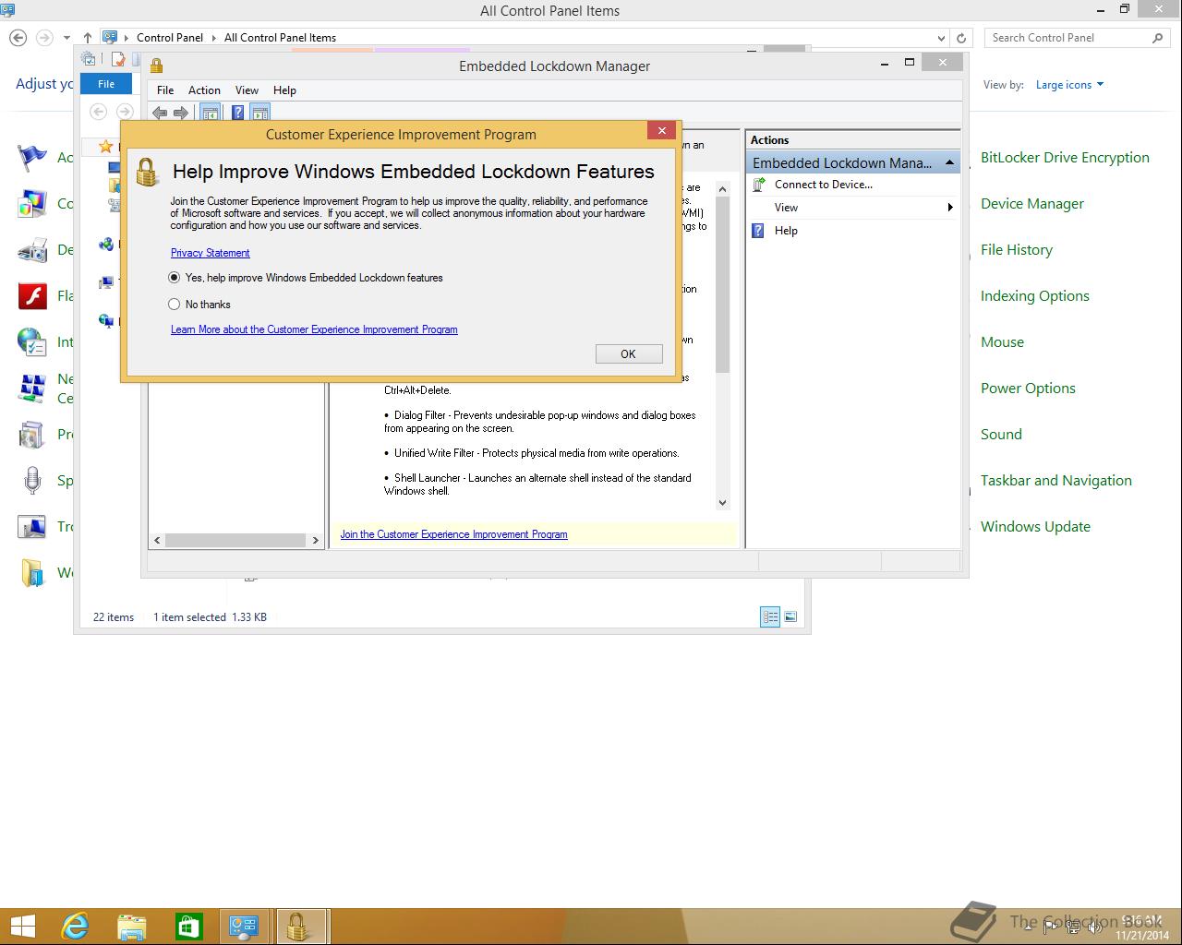Click the Help question-mark toolbar icon
1182x945 pixels.
pos(237,113)
